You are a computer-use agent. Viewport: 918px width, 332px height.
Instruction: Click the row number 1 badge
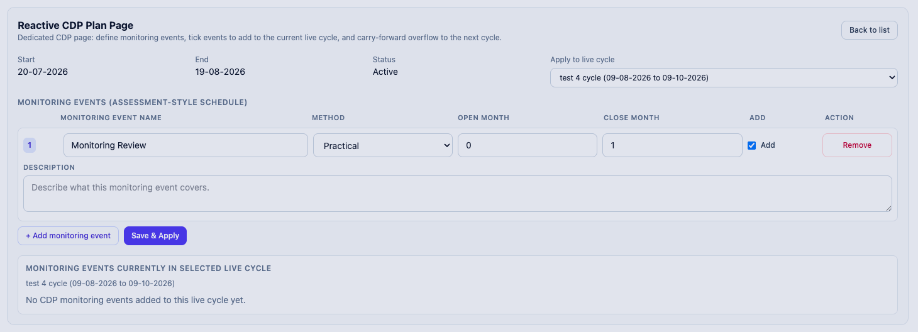[30, 145]
